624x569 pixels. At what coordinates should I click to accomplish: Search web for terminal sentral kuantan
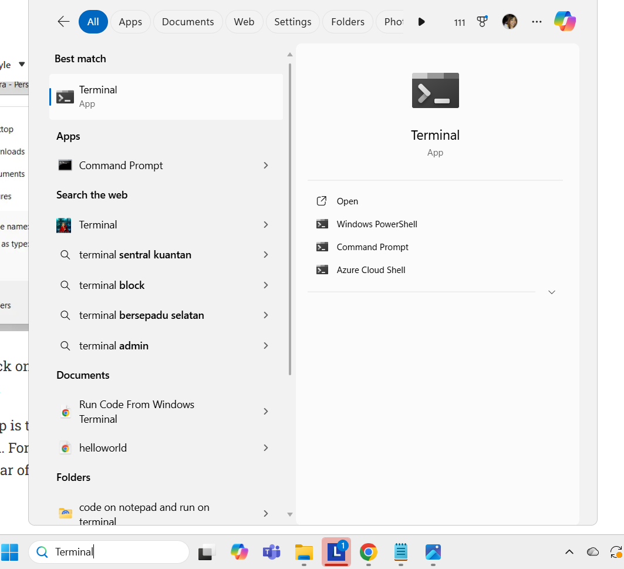[135, 255]
